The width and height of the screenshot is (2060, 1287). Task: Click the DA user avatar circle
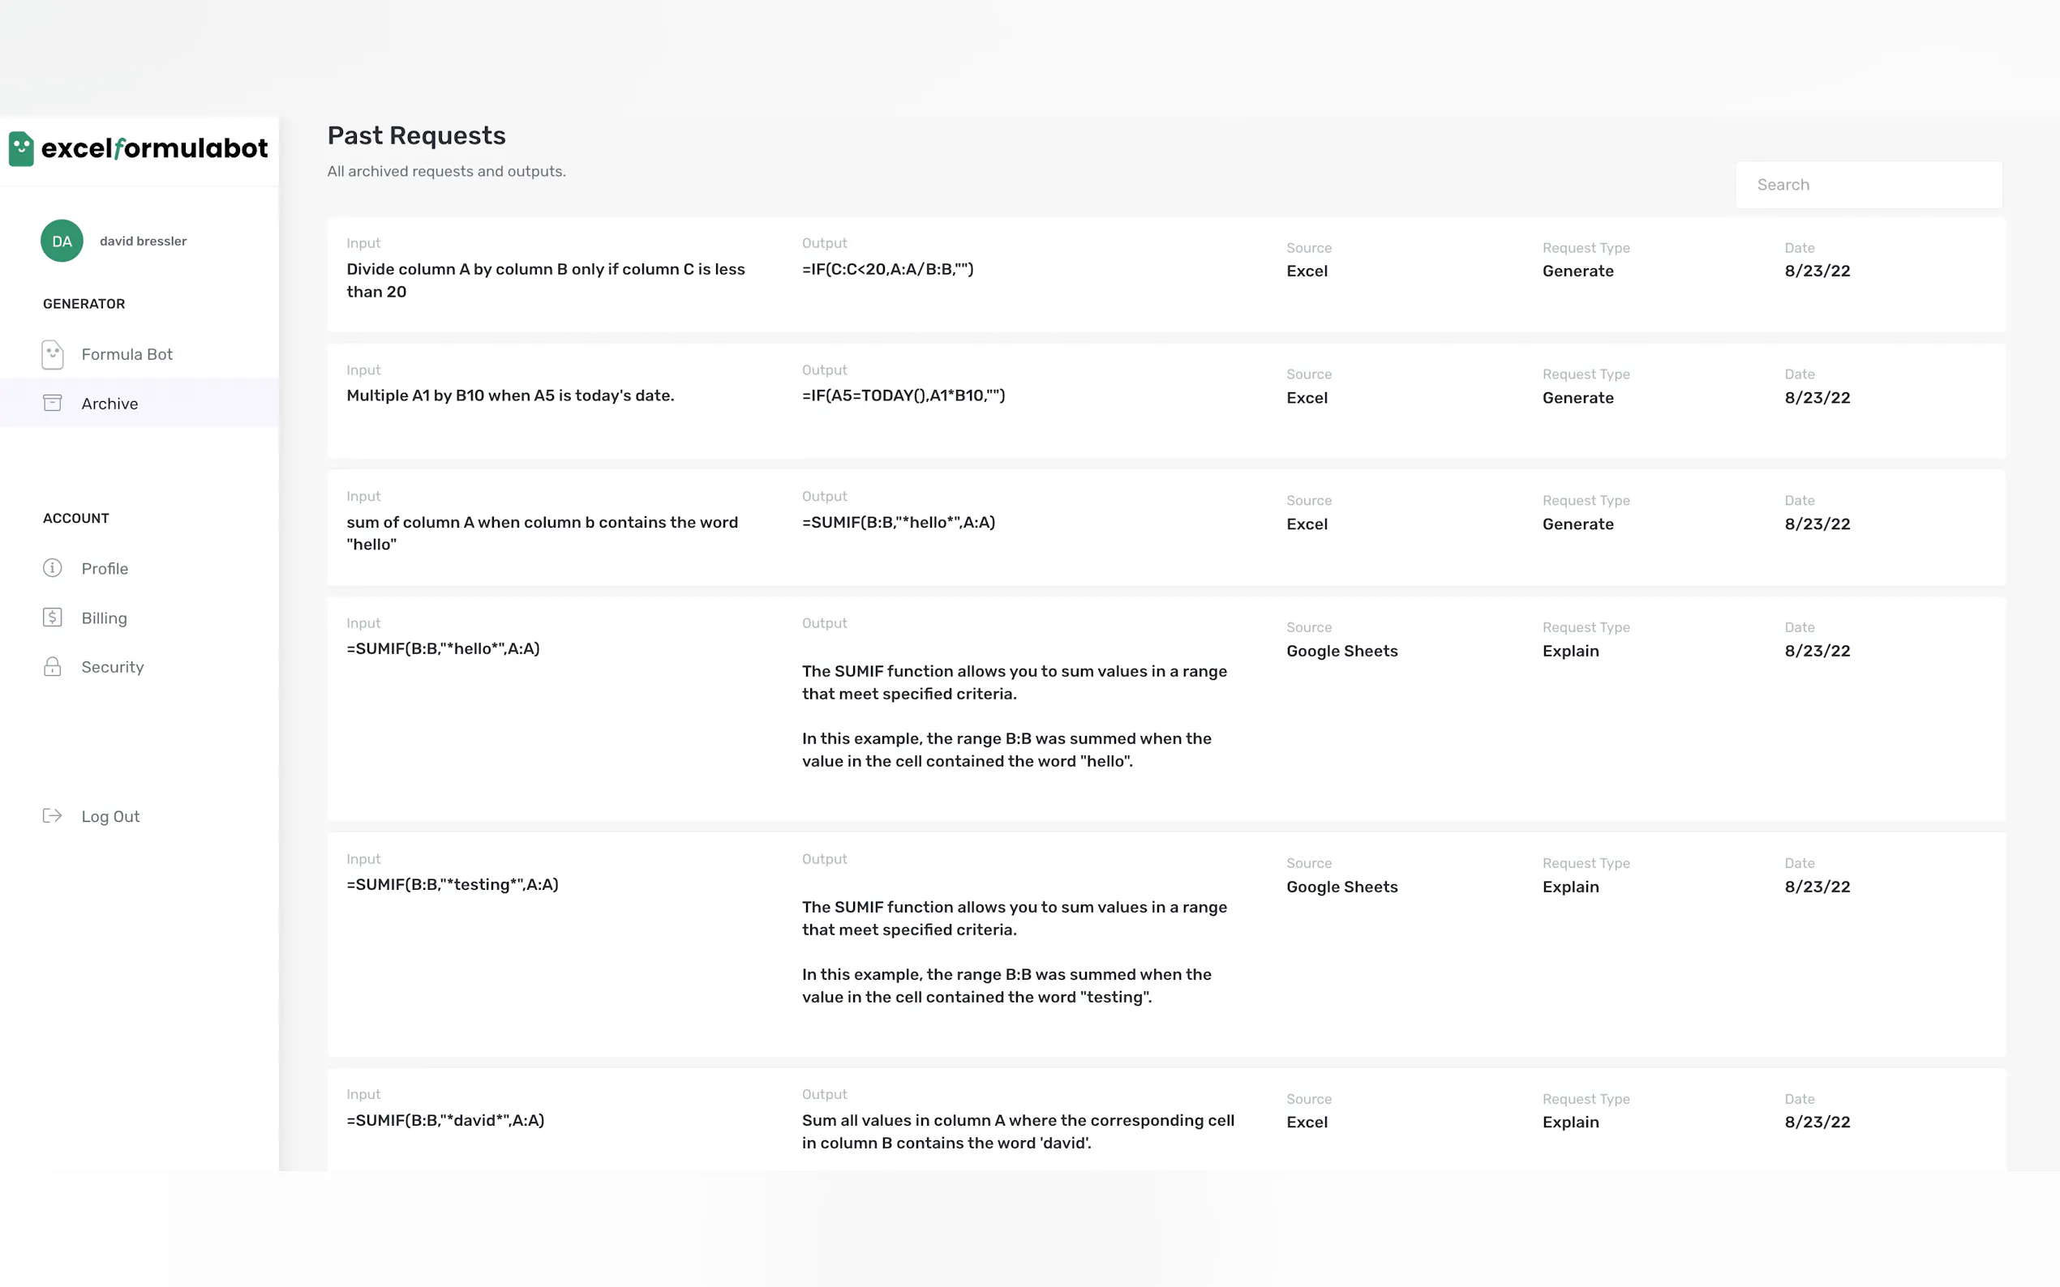[62, 241]
